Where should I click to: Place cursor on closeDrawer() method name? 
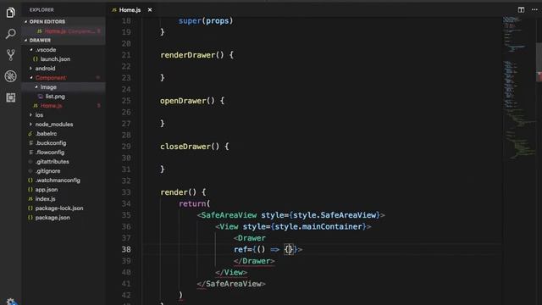[185, 147]
